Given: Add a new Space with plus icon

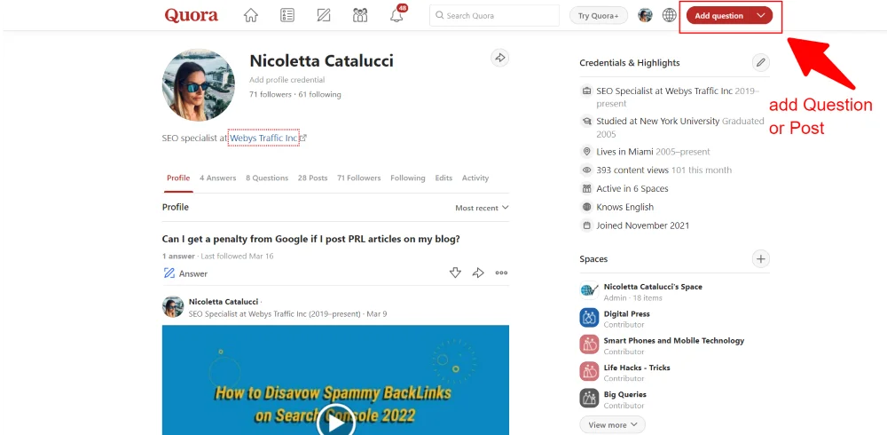Looking at the screenshot, I should (761, 259).
